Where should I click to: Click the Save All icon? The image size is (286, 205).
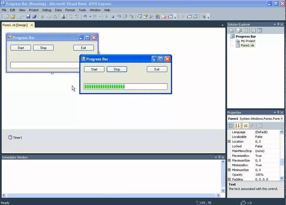(34, 17)
